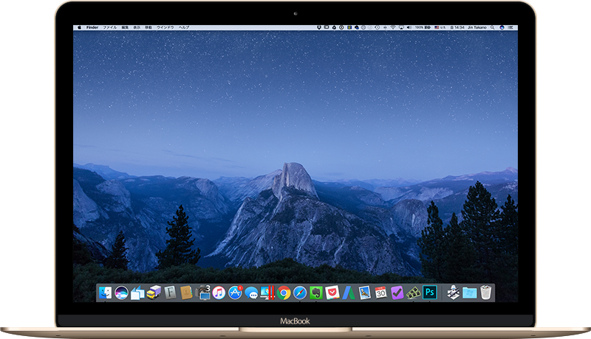Open the memory chips utility in Dock
Screen dimensions: 591x339
point(413,293)
